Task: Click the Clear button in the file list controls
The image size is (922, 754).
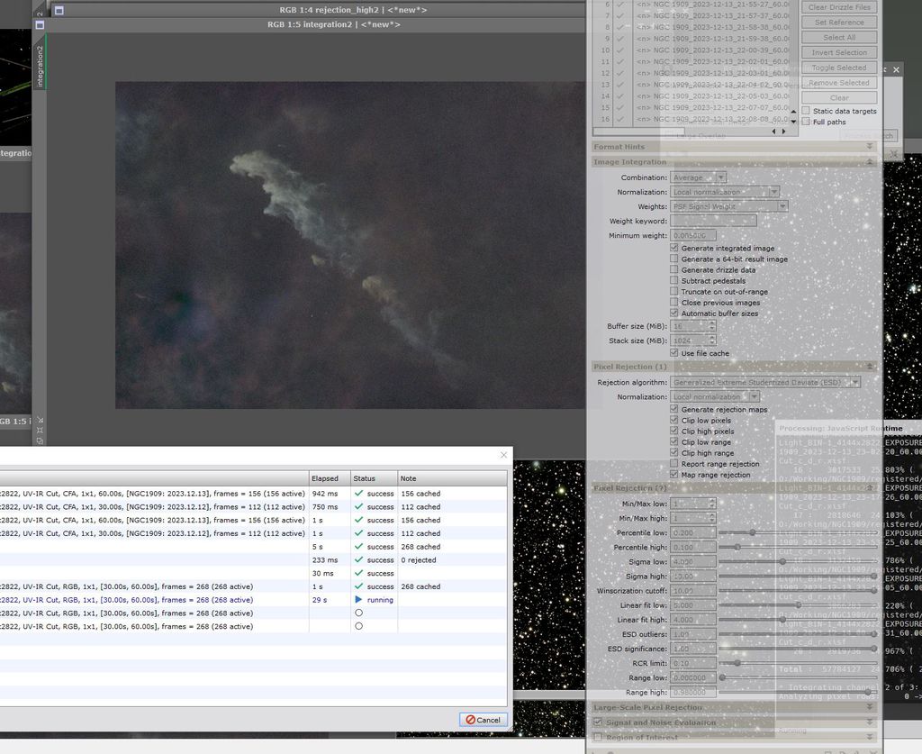Action: [839, 97]
